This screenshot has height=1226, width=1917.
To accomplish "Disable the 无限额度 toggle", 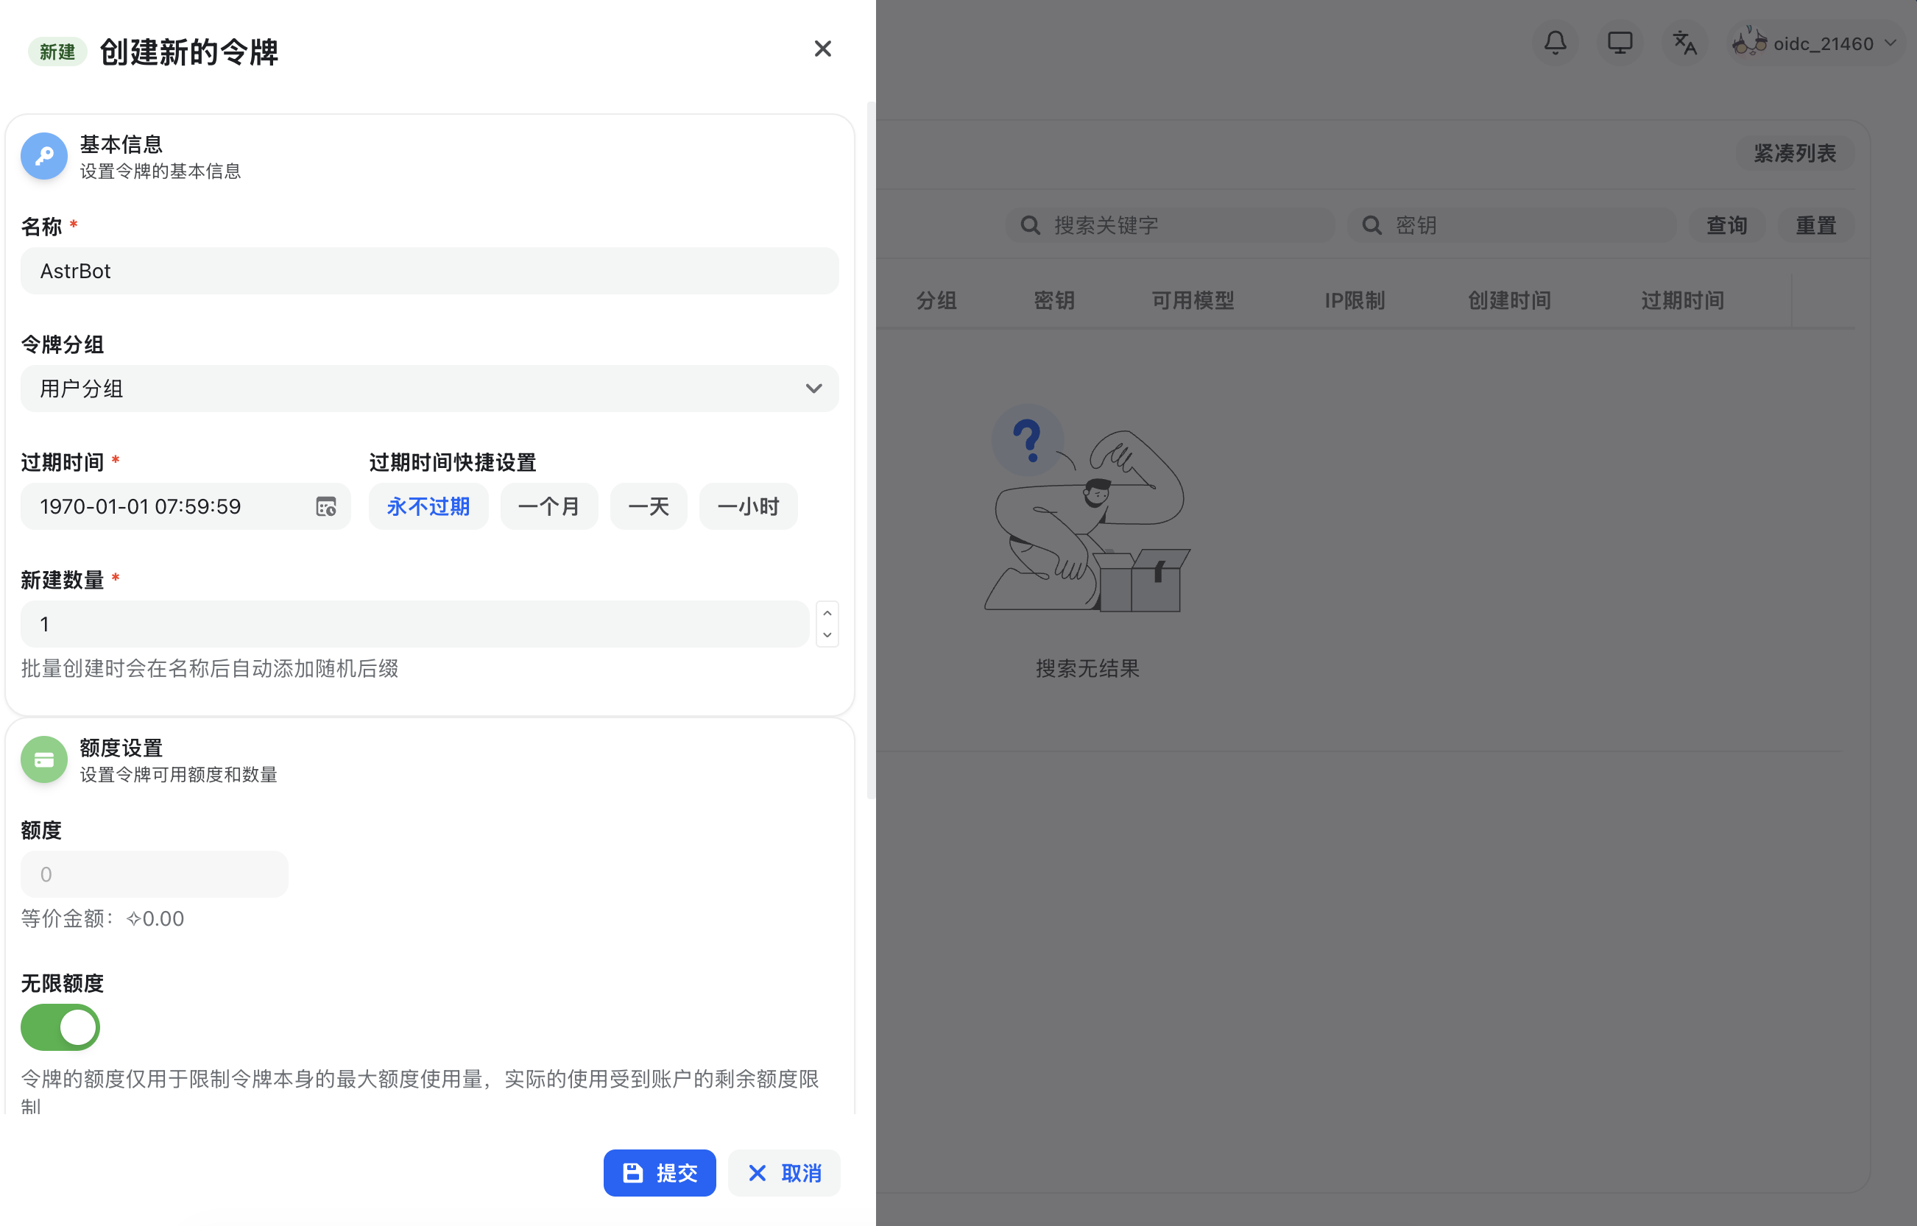I will pyautogui.click(x=60, y=1027).
